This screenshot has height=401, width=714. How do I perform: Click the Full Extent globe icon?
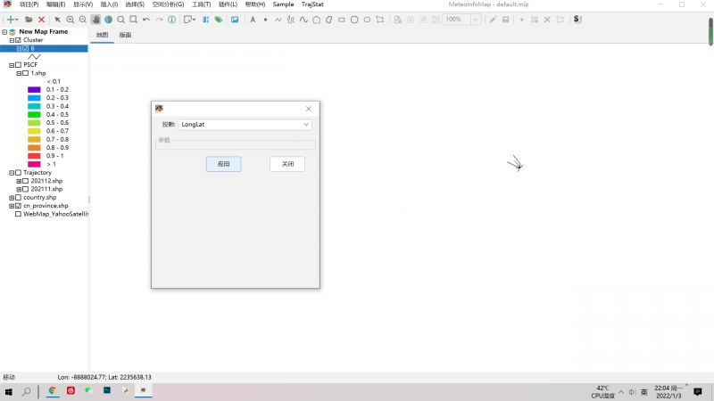click(x=108, y=19)
